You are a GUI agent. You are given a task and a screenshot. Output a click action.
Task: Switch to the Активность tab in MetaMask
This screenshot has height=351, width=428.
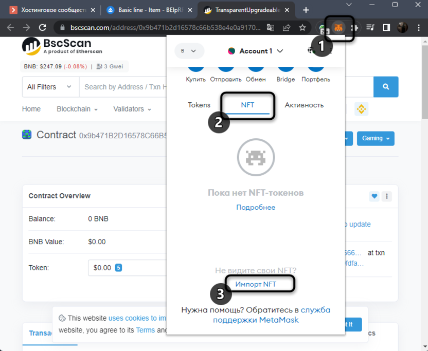pos(304,105)
